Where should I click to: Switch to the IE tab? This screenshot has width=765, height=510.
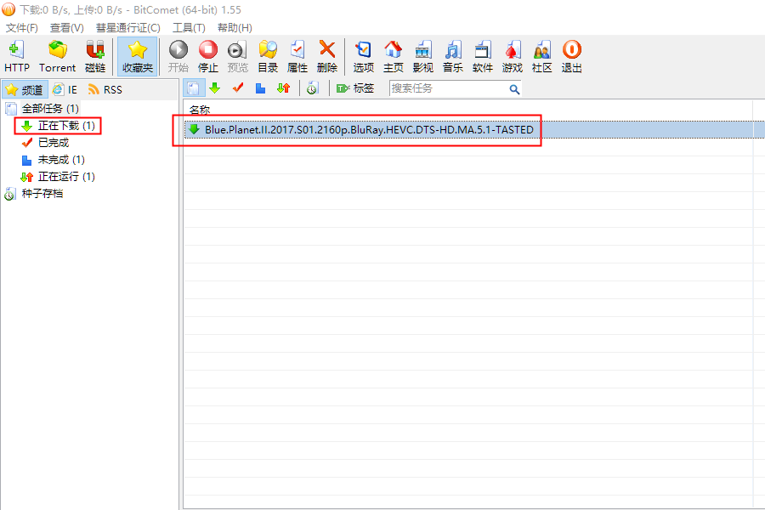tap(65, 90)
